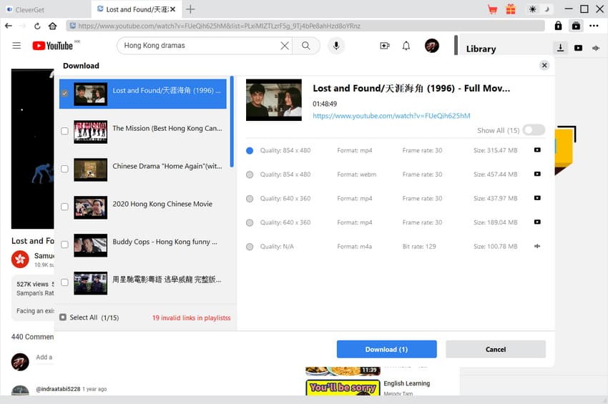Start voice search microphone
The width and height of the screenshot is (608, 404).
(336, 46)
